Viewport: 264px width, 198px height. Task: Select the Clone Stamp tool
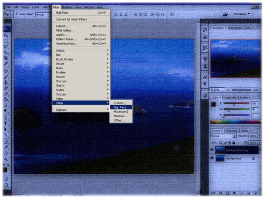point(6,82)
